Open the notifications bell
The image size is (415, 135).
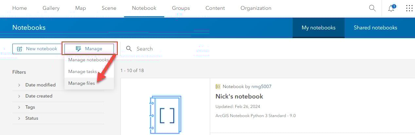click(391, 8)
